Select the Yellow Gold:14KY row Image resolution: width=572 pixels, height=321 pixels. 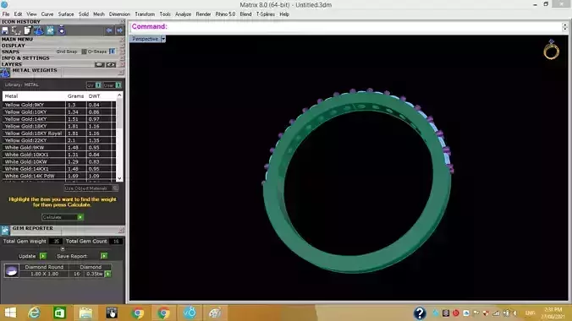pos(59,119)
